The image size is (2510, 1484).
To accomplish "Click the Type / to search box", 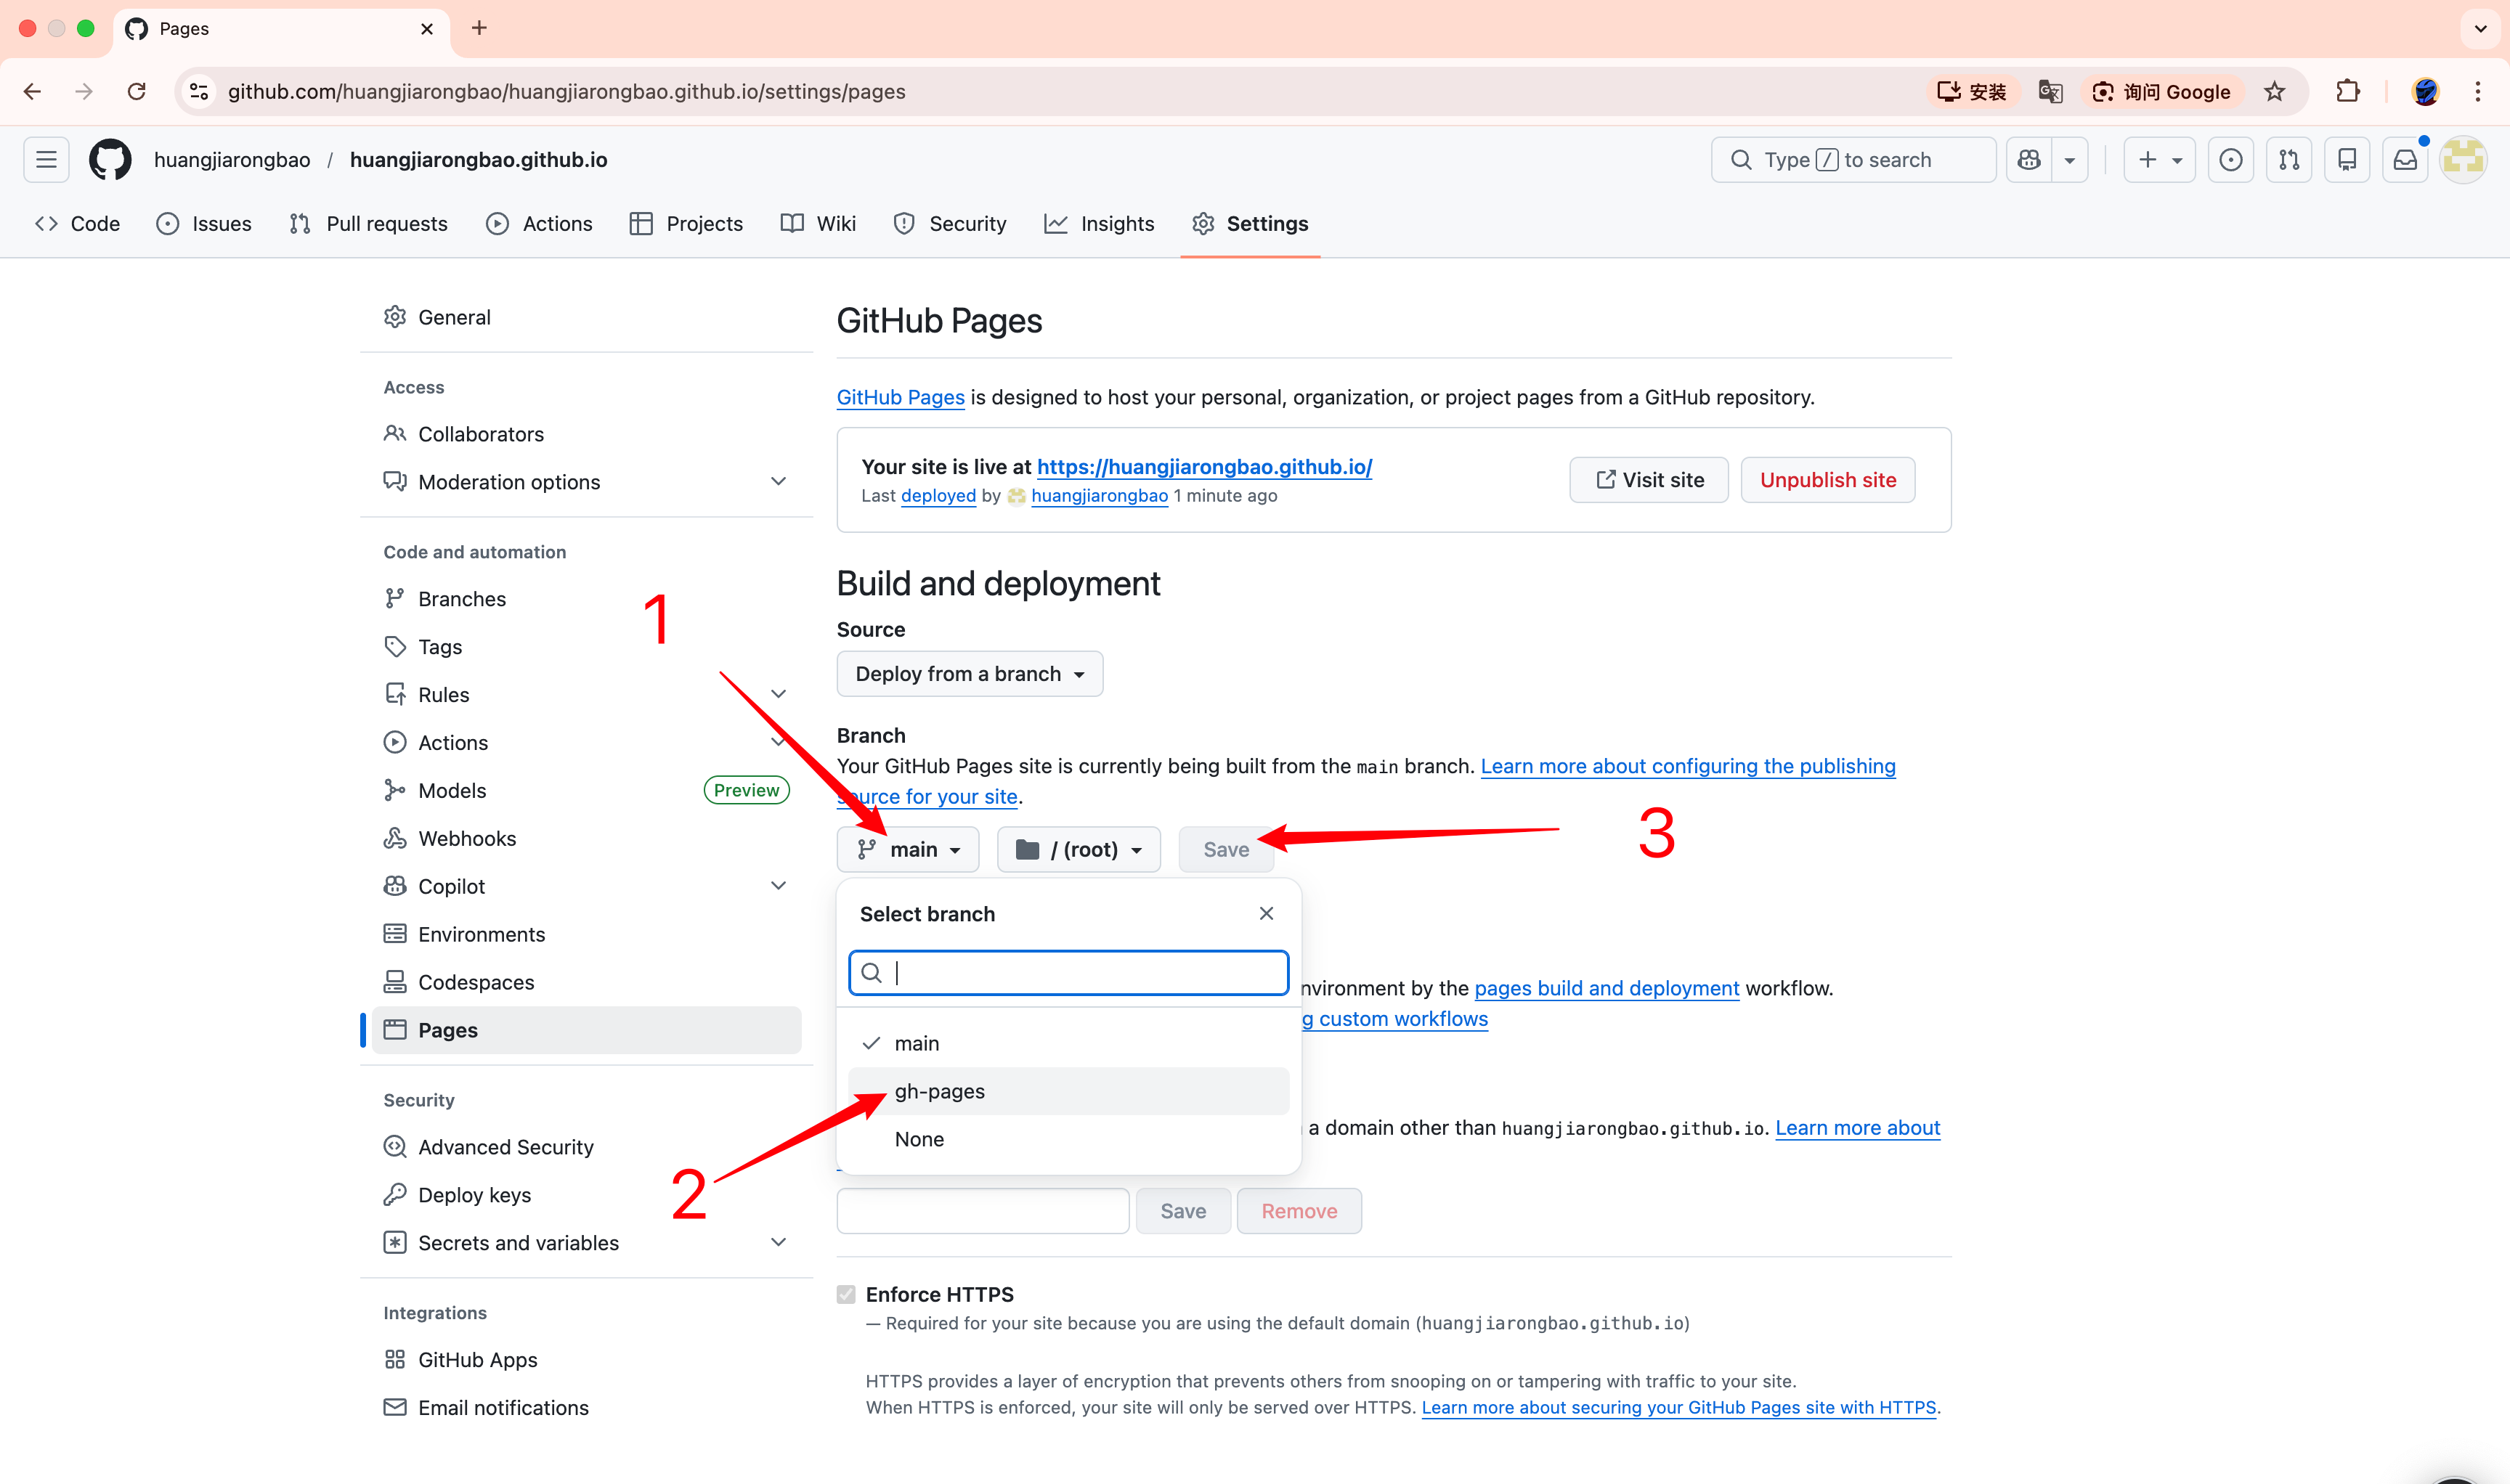I will (1853, 160).
